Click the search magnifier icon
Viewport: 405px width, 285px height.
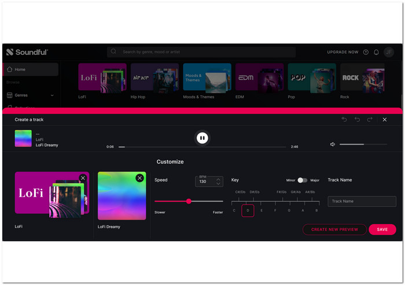click(x=113, y=51)
